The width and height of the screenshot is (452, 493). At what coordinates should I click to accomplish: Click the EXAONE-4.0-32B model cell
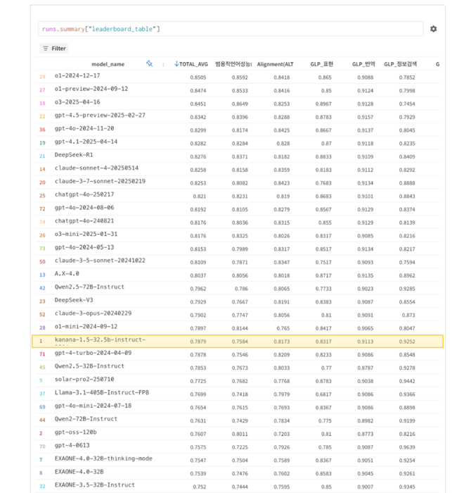tap(79, 471)
